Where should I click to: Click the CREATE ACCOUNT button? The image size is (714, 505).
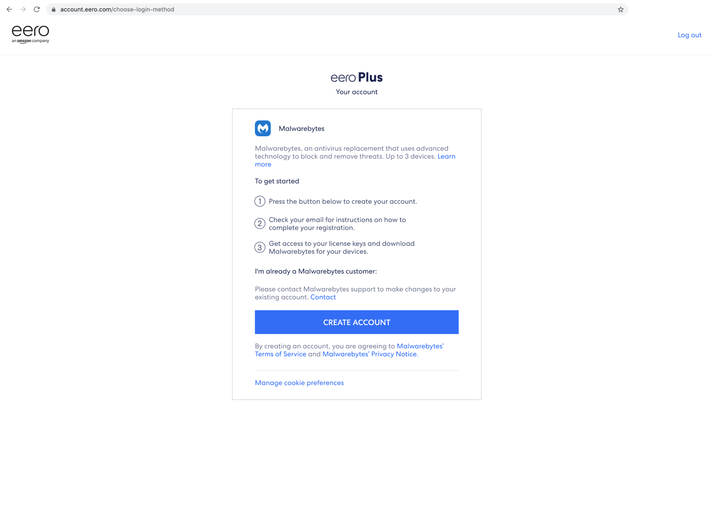(x=357, y=322)
